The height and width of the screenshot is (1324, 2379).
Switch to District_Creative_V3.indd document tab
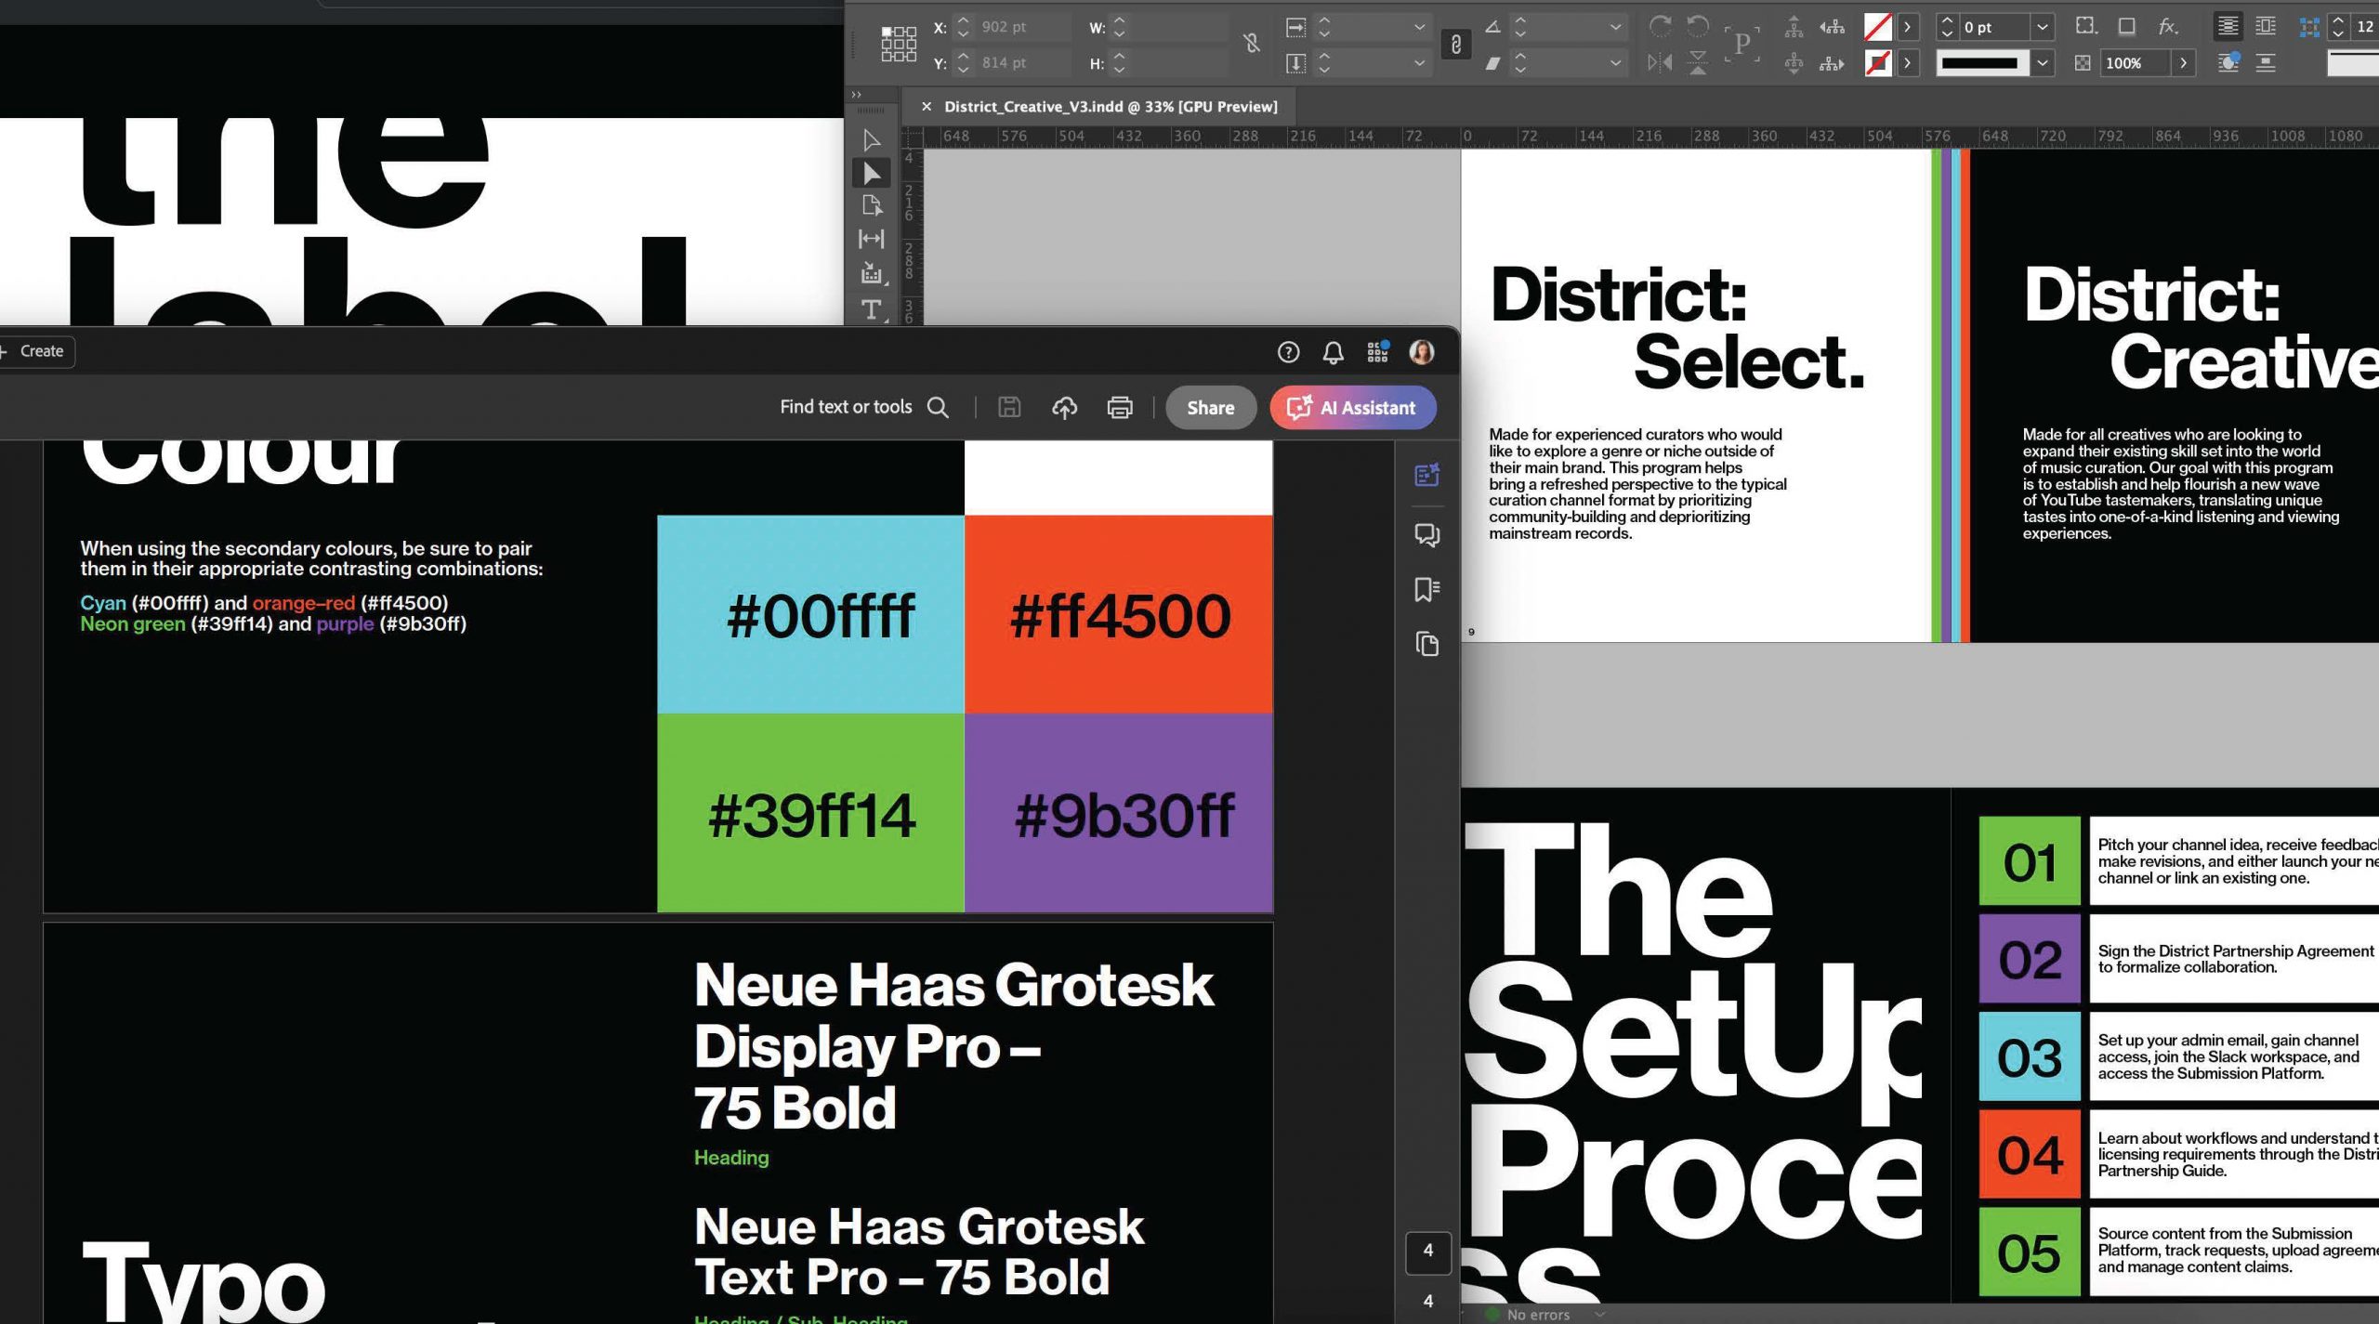coord(1111,107)
